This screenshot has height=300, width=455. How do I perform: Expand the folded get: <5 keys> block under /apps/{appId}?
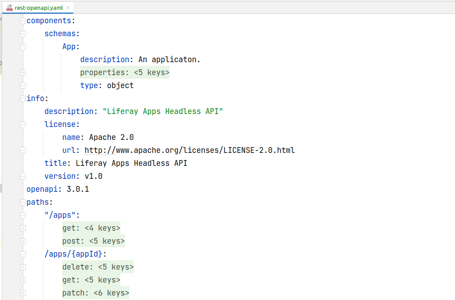23,280
